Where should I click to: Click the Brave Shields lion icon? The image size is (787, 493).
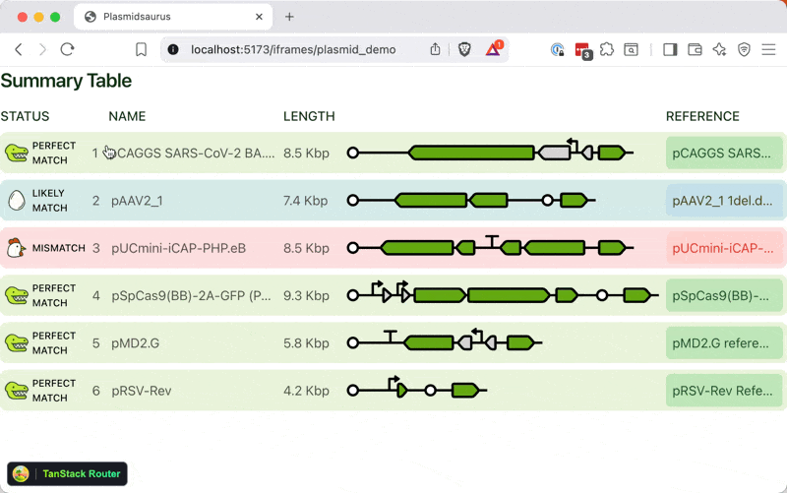(465, 49)
